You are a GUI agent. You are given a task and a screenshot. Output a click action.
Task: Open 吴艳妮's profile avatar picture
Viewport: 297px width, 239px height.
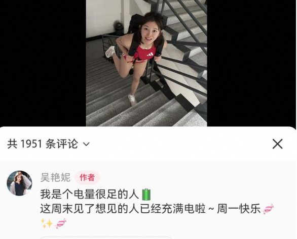pyautogui.click(x=19, y=183)
